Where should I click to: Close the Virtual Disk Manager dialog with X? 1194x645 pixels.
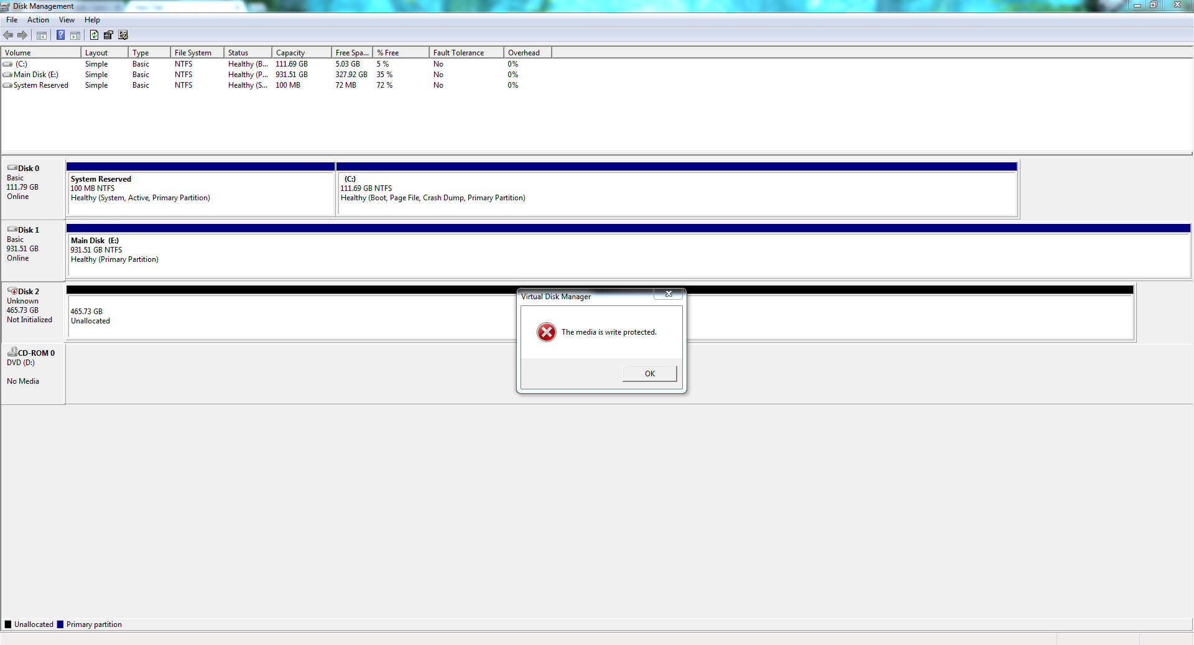[x=669, y=294]
